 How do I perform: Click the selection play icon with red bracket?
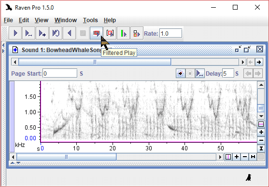[110, 33]
